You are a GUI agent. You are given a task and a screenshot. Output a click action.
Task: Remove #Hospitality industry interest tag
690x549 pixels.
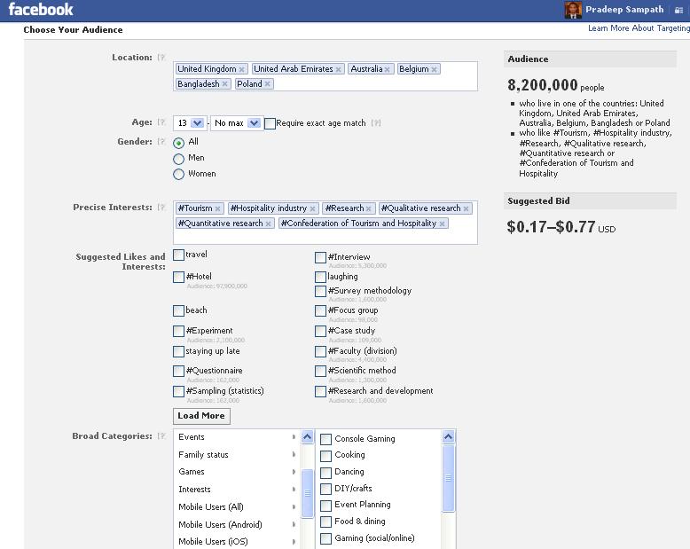(312, 208)
